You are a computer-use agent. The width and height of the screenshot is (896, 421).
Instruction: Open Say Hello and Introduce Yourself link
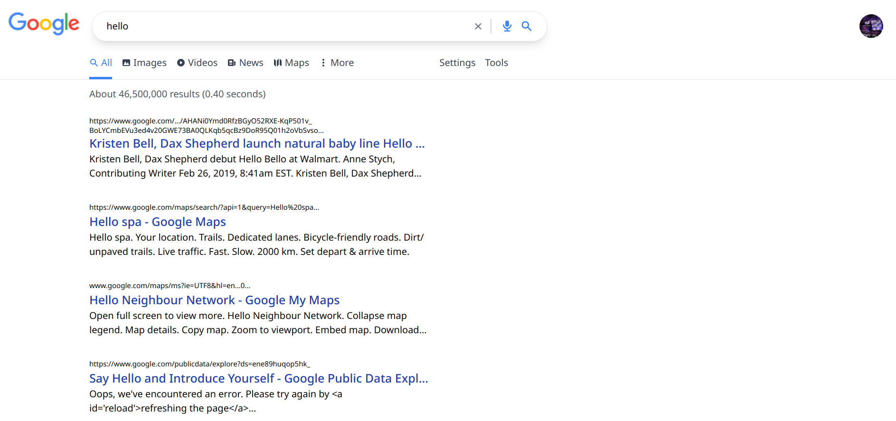click(x=259, y=378)
